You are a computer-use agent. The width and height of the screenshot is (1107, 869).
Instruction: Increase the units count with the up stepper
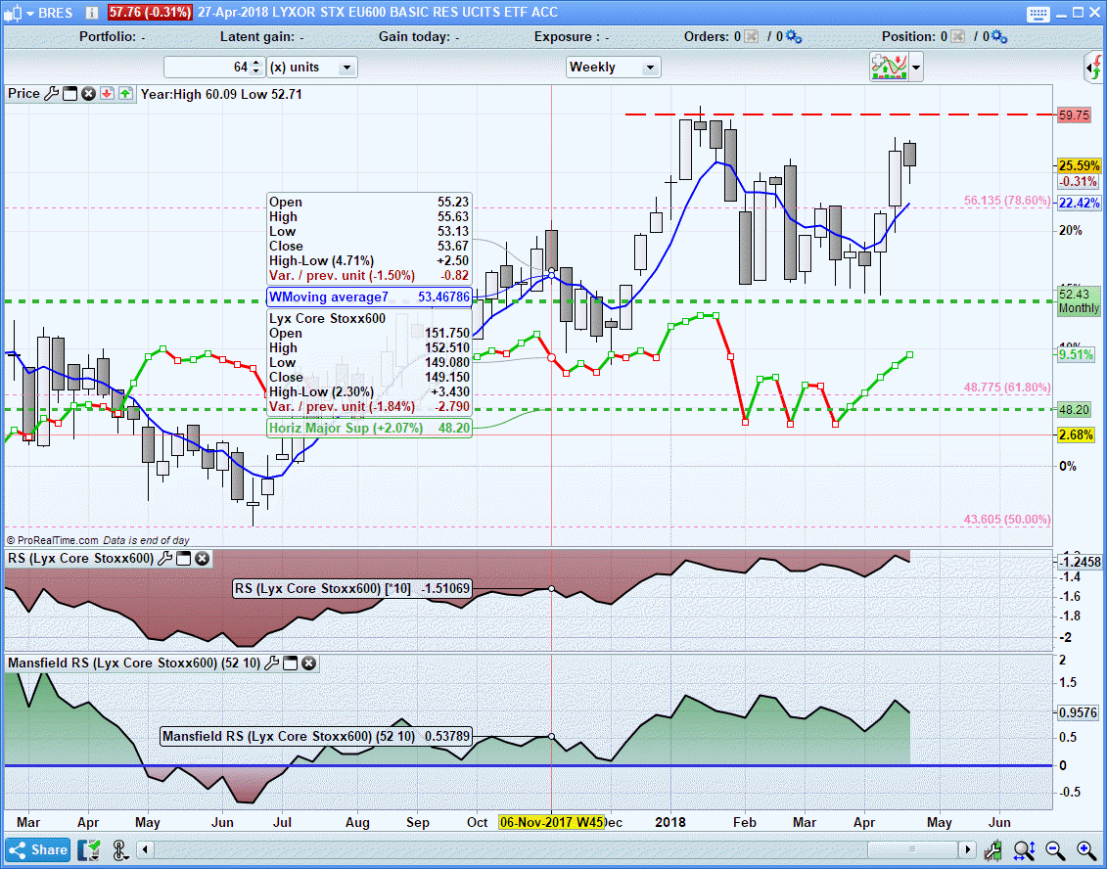pyautogui.click(x=256, y=63)
